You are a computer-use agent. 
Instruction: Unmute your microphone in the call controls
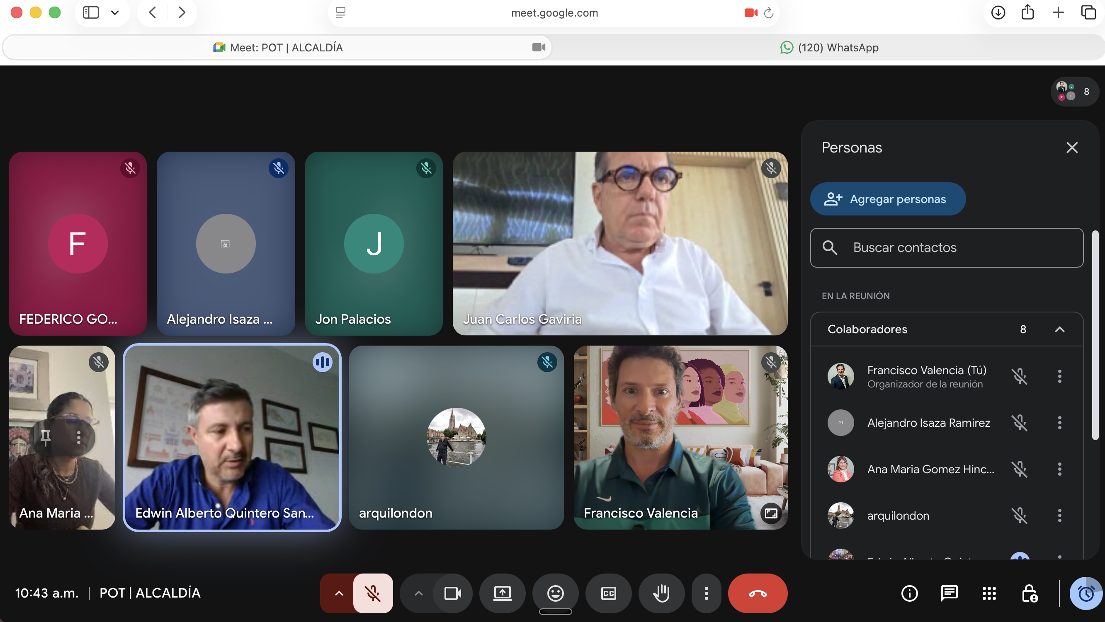tap(372, 593)
